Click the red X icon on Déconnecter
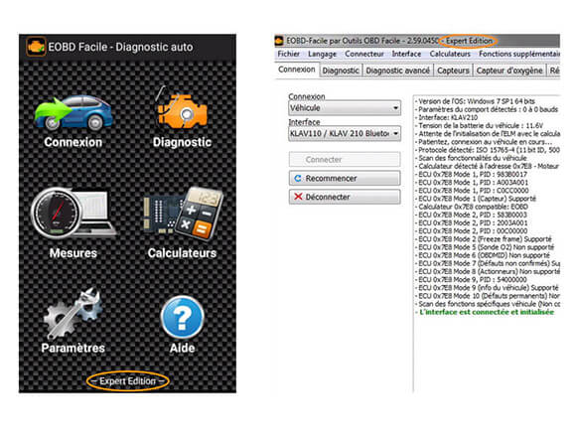This screenshot has width=576, height=435. tap(298, 197)
